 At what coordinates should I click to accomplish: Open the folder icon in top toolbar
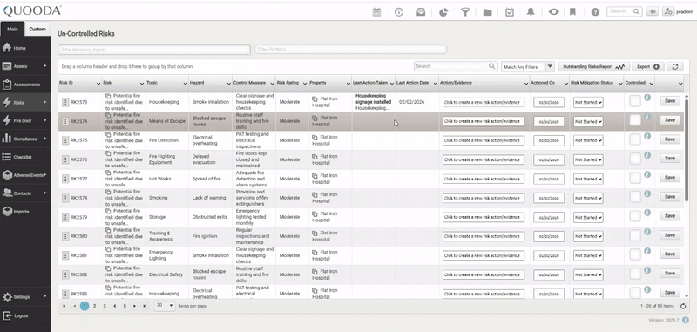tap(487, 12)
